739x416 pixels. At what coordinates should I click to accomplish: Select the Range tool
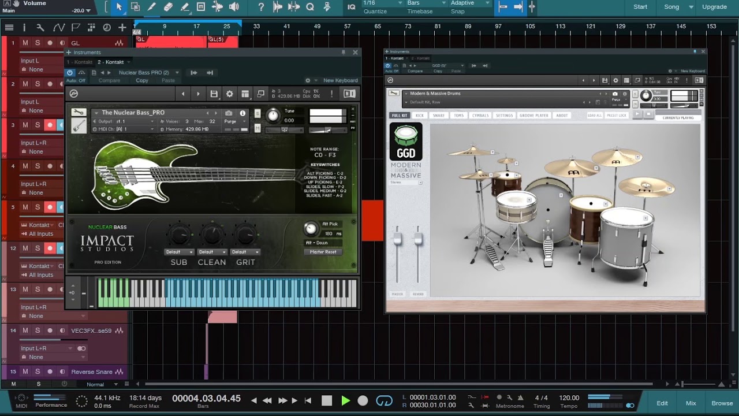135,7
